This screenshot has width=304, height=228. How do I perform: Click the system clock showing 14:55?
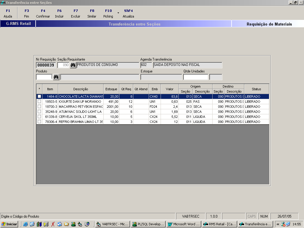coord(297,224)
